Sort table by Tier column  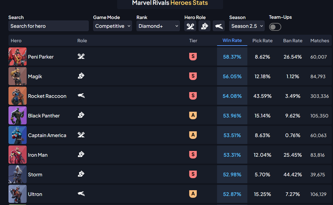[x=193, y=41]
